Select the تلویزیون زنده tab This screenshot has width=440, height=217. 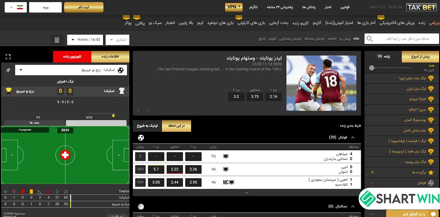pyautogui.click(x=72, y=57)
